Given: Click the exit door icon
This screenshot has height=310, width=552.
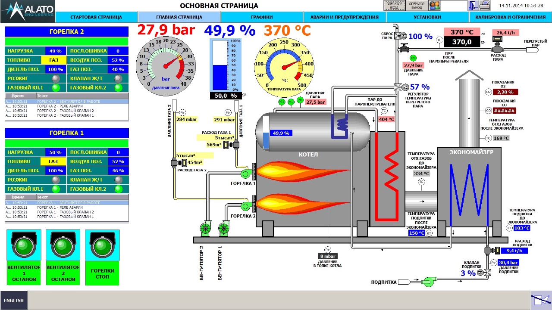Looking at the screenshot, I should tap(473, 6).
